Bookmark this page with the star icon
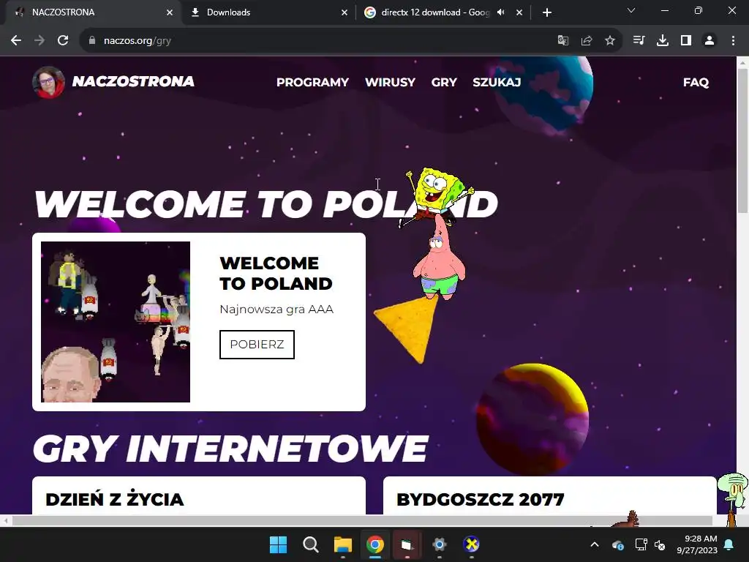 point(610,41)
